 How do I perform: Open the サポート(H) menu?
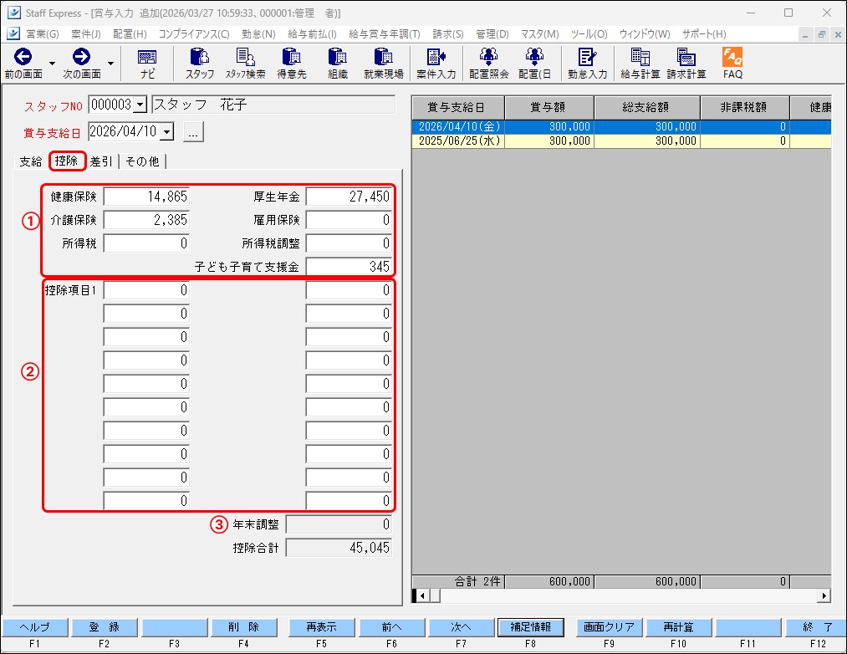pyautogui.click(x=704, y=34)
